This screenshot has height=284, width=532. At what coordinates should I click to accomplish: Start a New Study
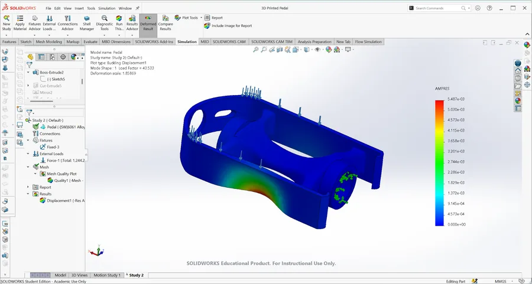click(7, 23)
